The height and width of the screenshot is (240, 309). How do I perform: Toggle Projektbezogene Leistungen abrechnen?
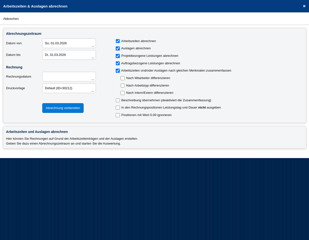click(118, 56)
